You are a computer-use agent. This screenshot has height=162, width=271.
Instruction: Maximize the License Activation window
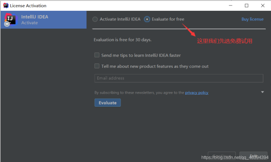click(x=247, y=5)
